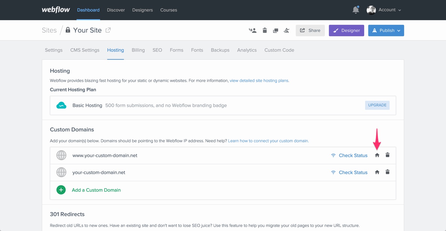Set www.your-custom-domain.net as default with home icon
Viewport: 446px width, 231px height.
377,155
